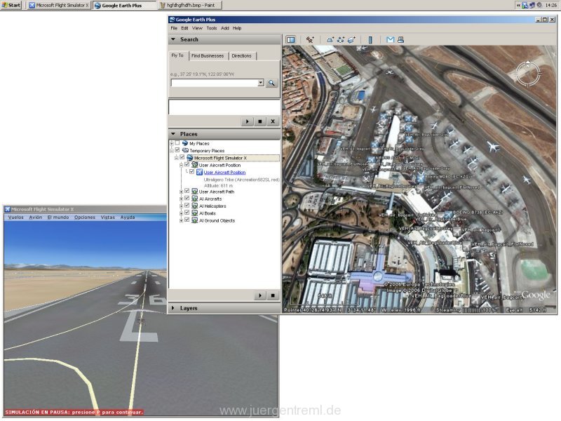The width and height of the screenshot is (561, 421).
Task: Open the Ruler measuring tool
Action: [x=370, y=40]
